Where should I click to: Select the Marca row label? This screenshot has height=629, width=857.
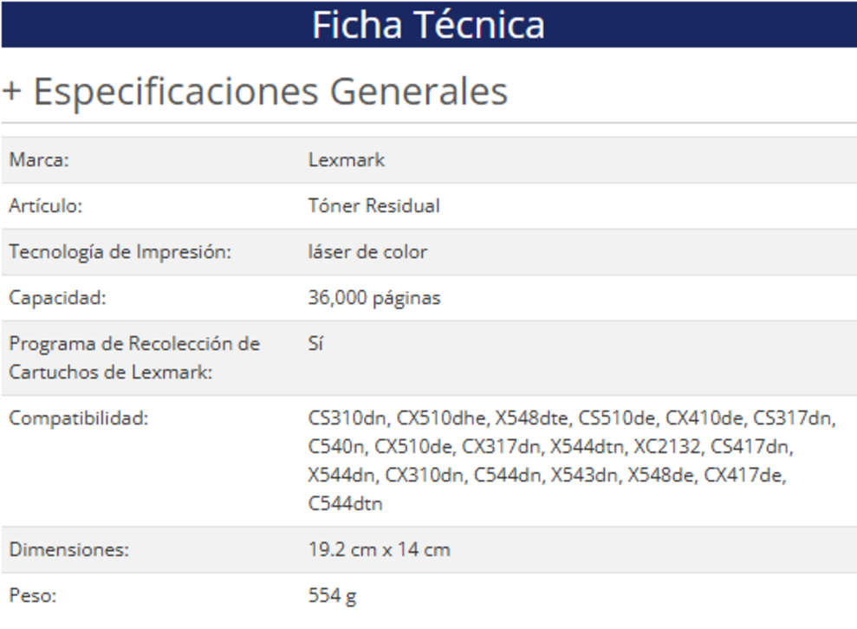click(x=39, y=160)
